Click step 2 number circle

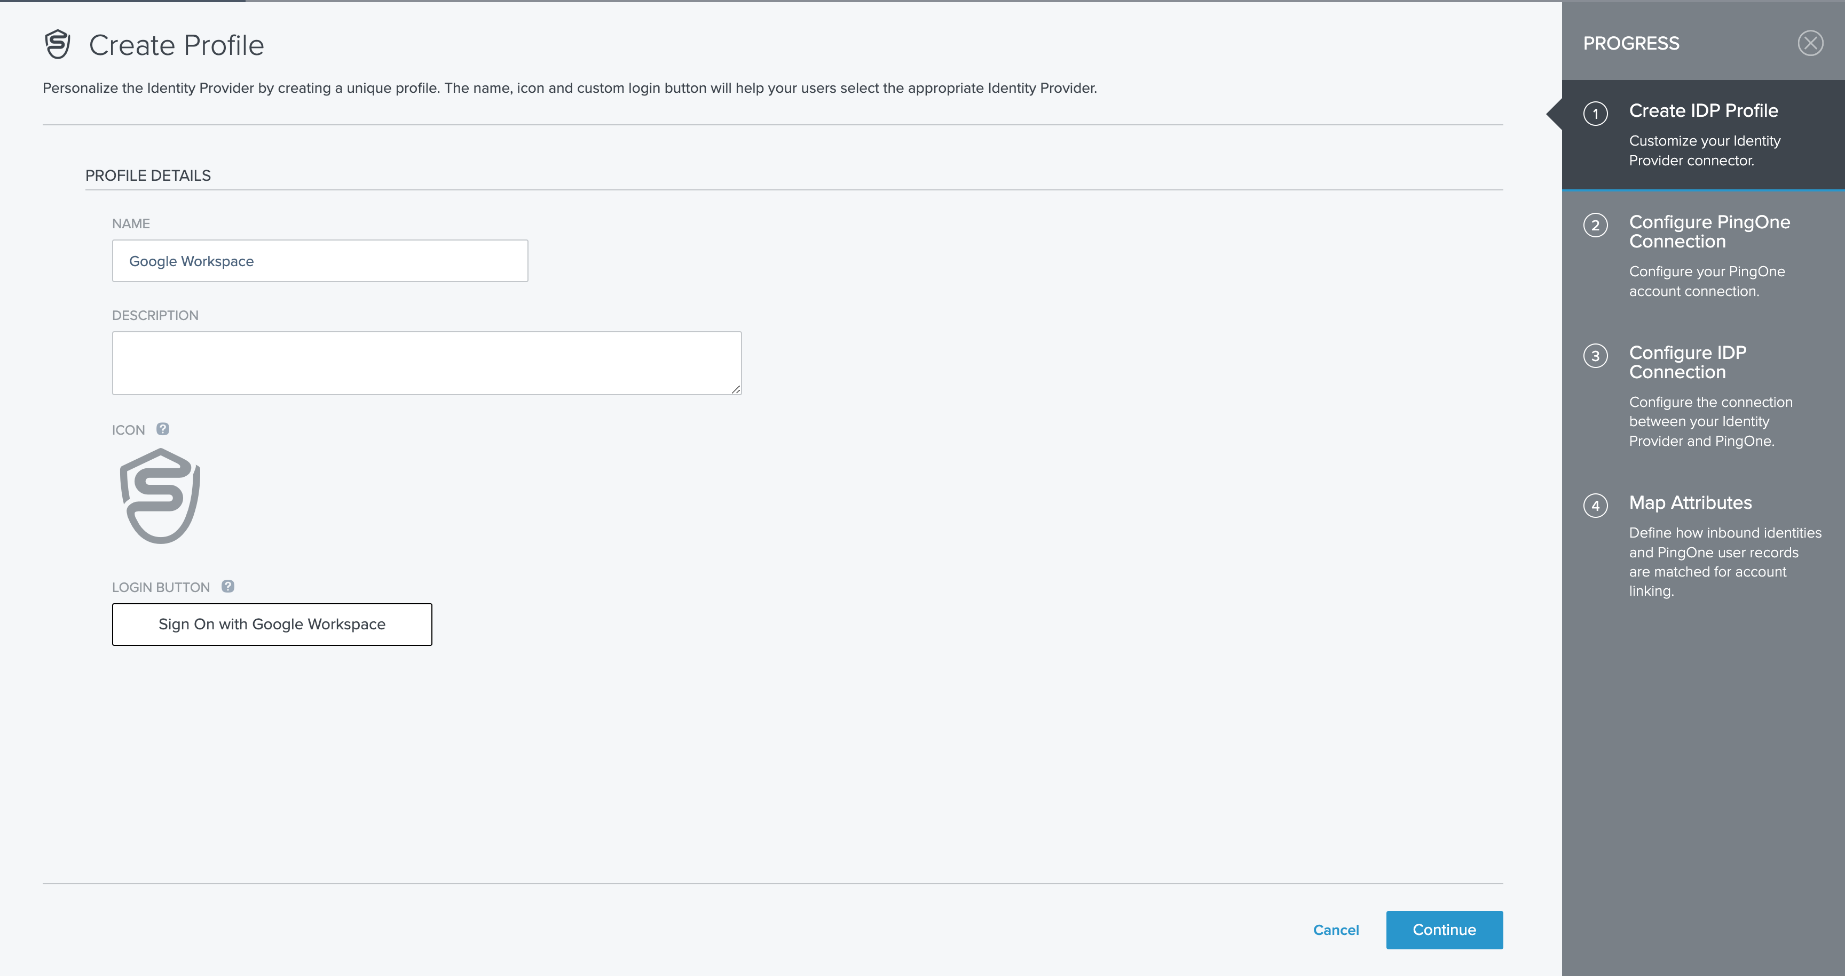pyautogui.click(x=1595, y=226)
